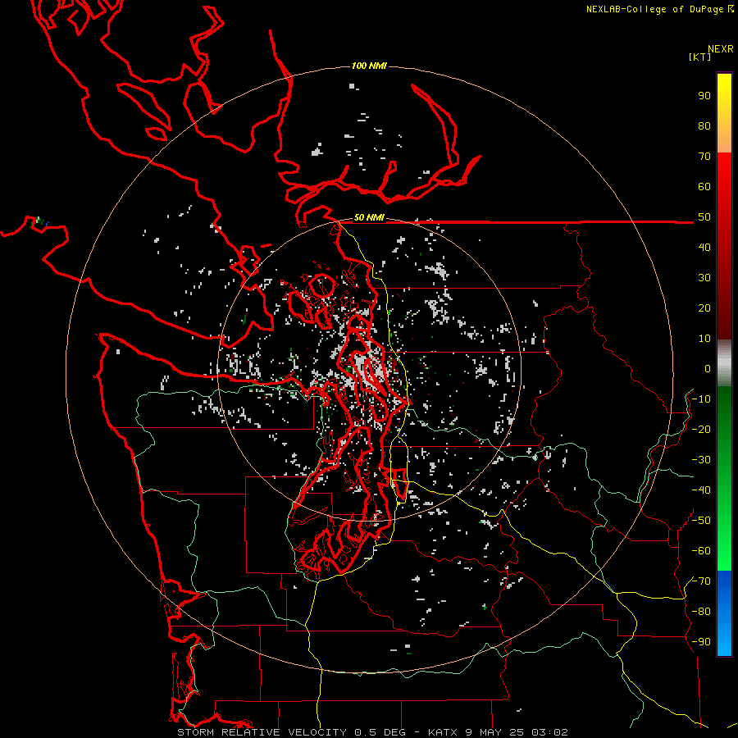Click the 50 NMI range ring label
Screen dimensions: 738x738
369,217
